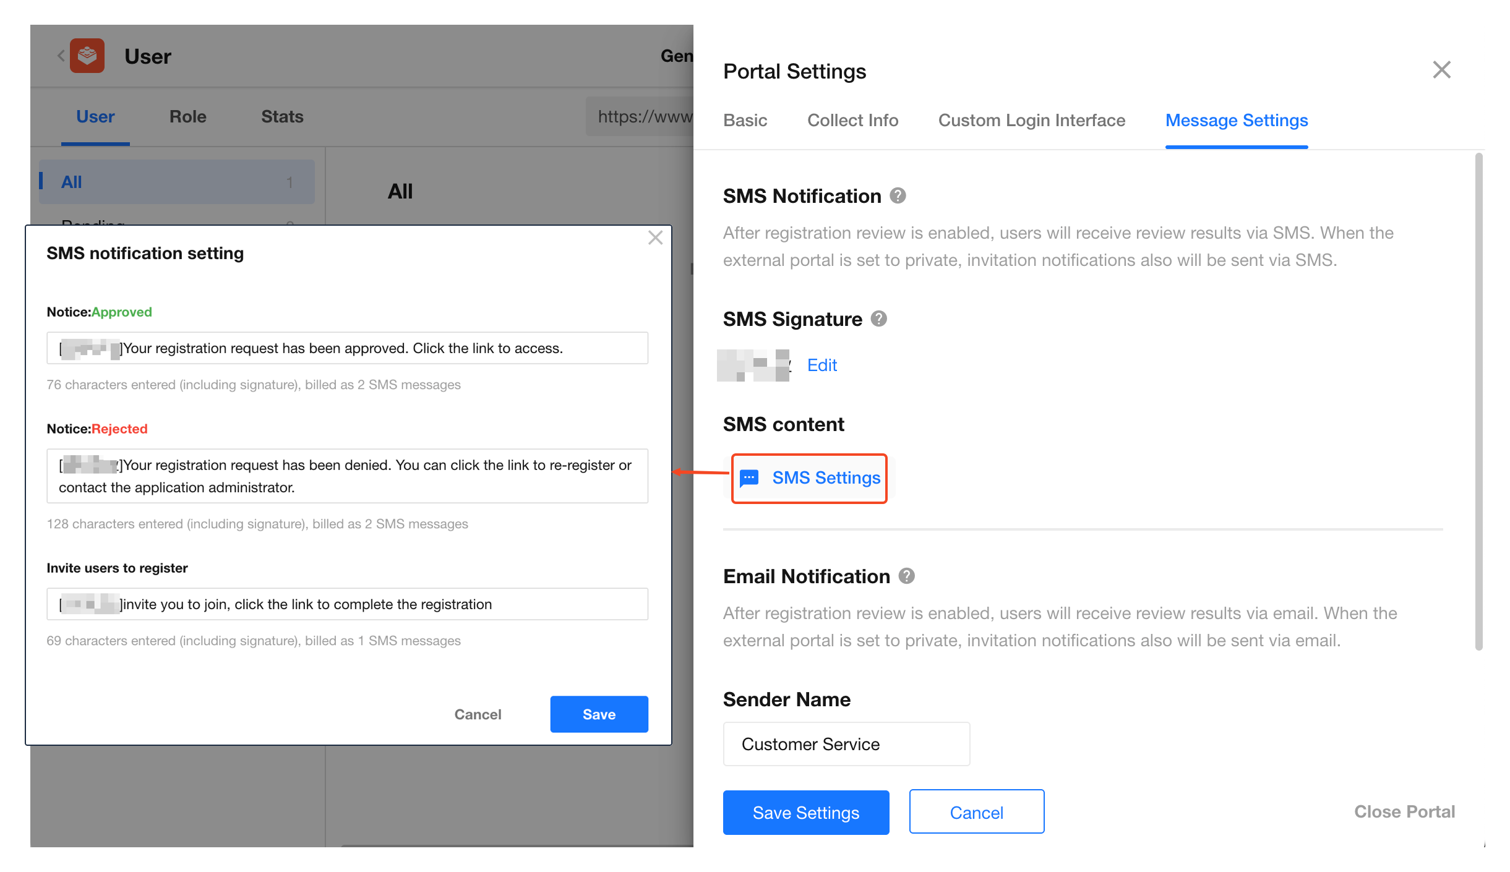Screen dimensions: 1510x872
Task: Click the SMS Settings chat bubble icon
Action: (749, 478)
